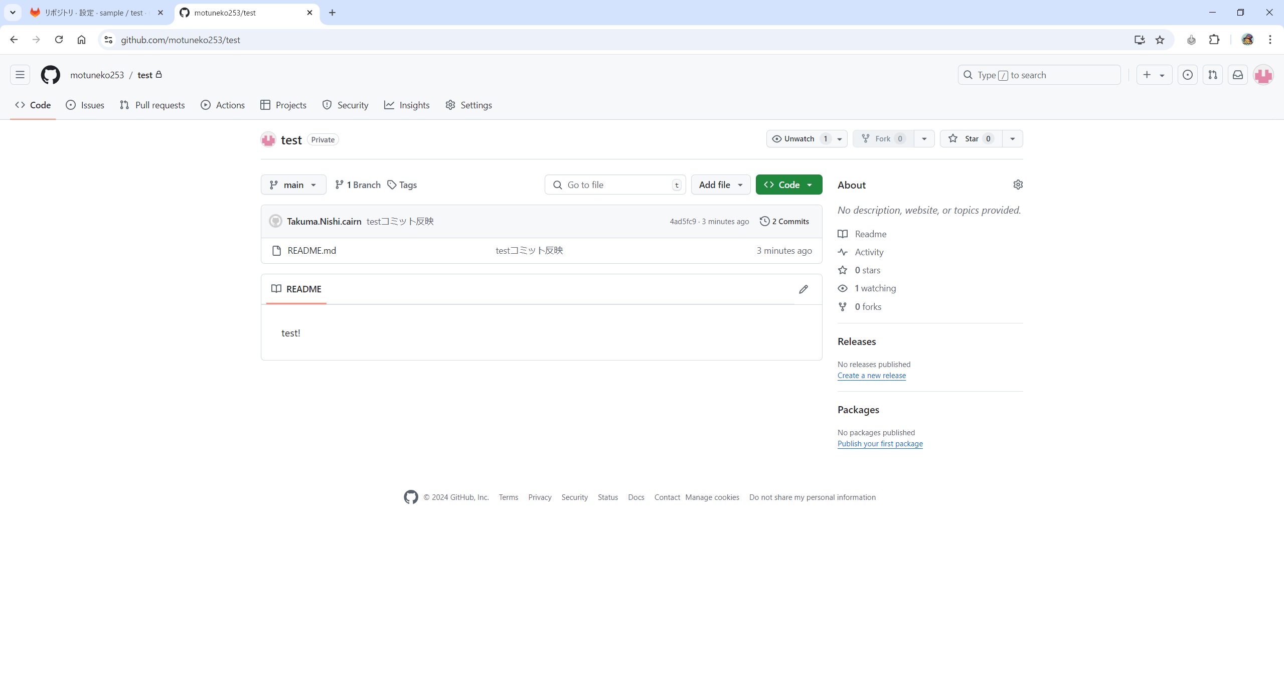Open the Security overview icon
1284x697 pixels.
(327, 105)
